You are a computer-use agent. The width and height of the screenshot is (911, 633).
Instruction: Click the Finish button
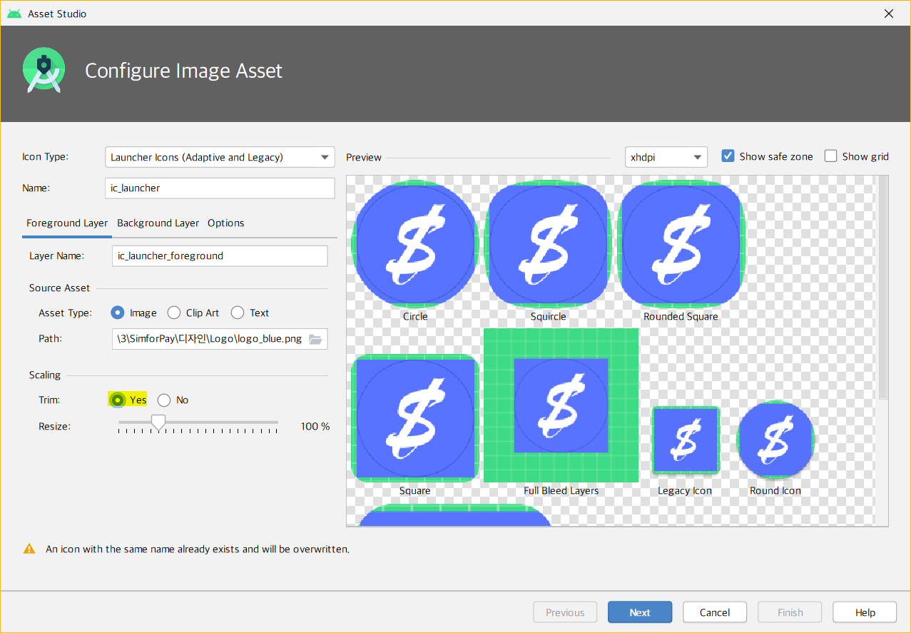pos(790,612)
